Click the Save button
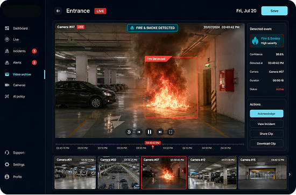Screen dimensions: 296x195 274,11
